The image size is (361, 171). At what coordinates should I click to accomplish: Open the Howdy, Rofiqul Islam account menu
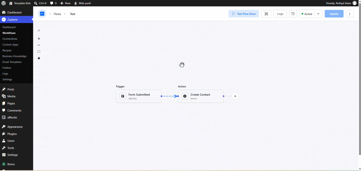[341, 3]
